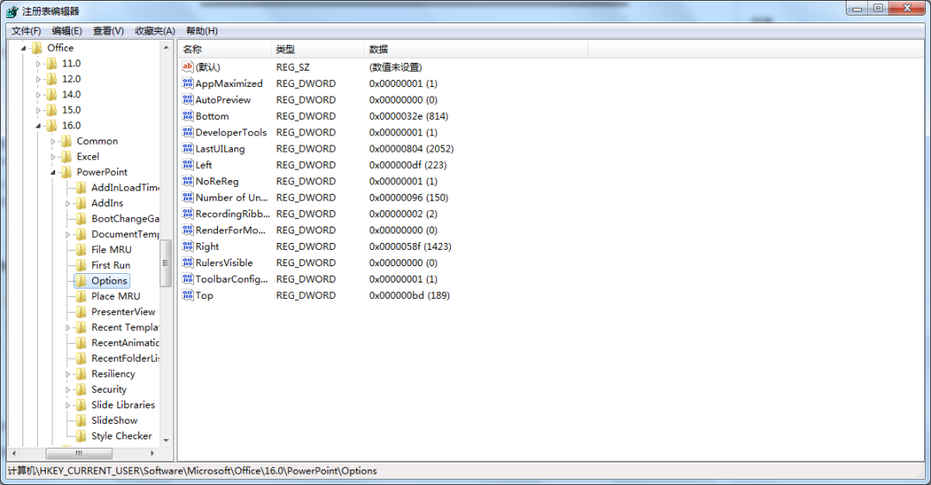
Task: Click the binary value icon for Bottom
Action: coord(188,115)
